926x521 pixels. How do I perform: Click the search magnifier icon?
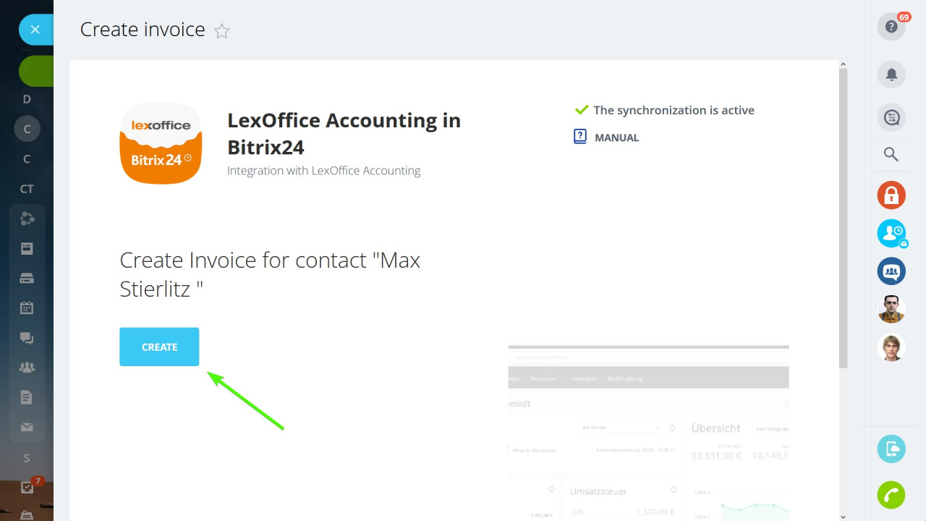891,154
